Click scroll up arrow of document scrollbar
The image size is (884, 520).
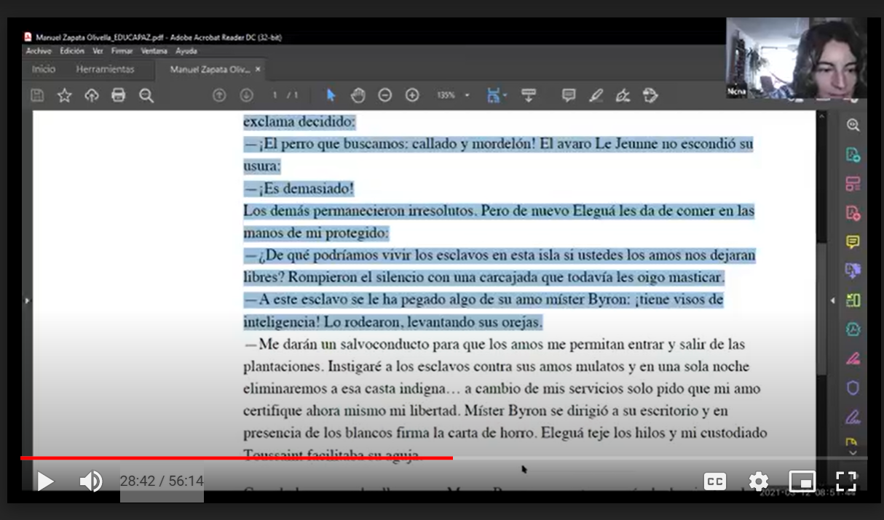(x=821, y=116)
